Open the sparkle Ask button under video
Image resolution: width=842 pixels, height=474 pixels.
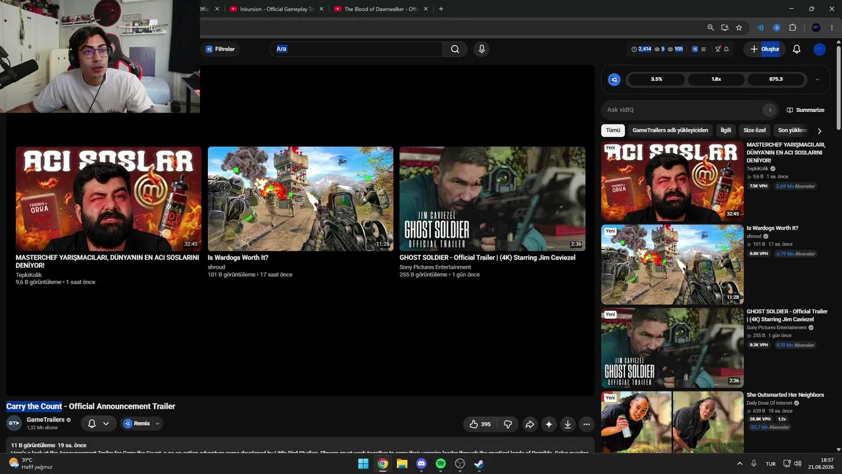[x=549, y=424]
